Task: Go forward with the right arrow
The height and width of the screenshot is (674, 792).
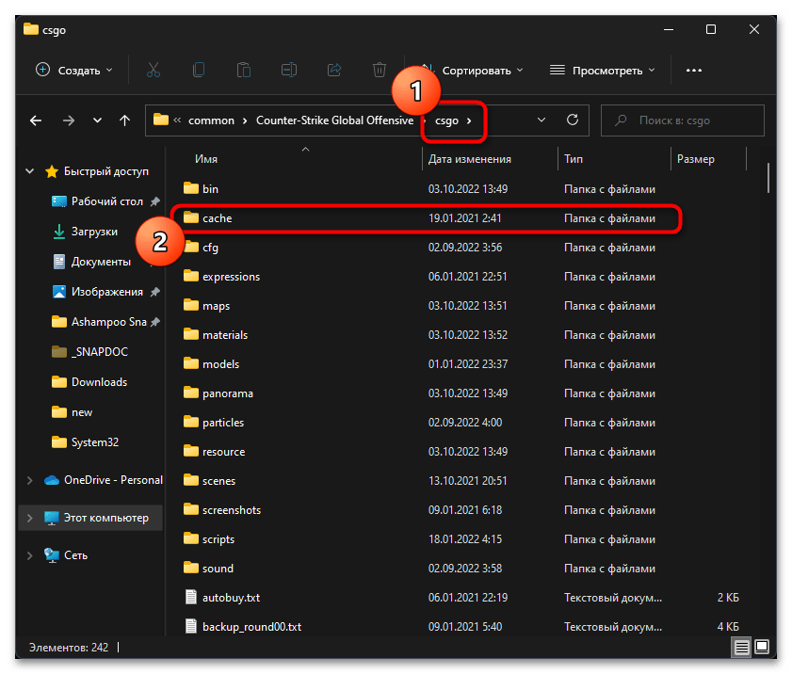Action: click(69, 120)
